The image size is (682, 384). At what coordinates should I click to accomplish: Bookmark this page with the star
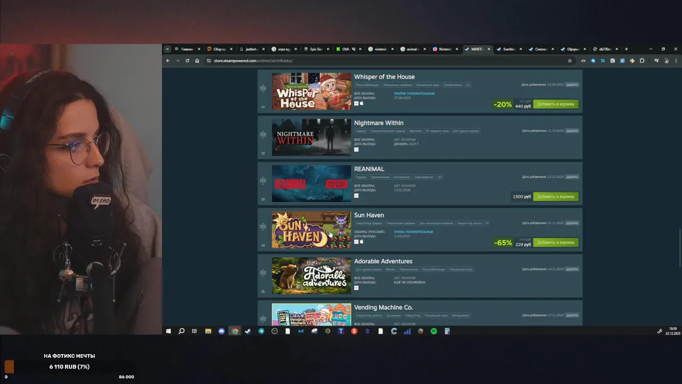pos(570,61)
